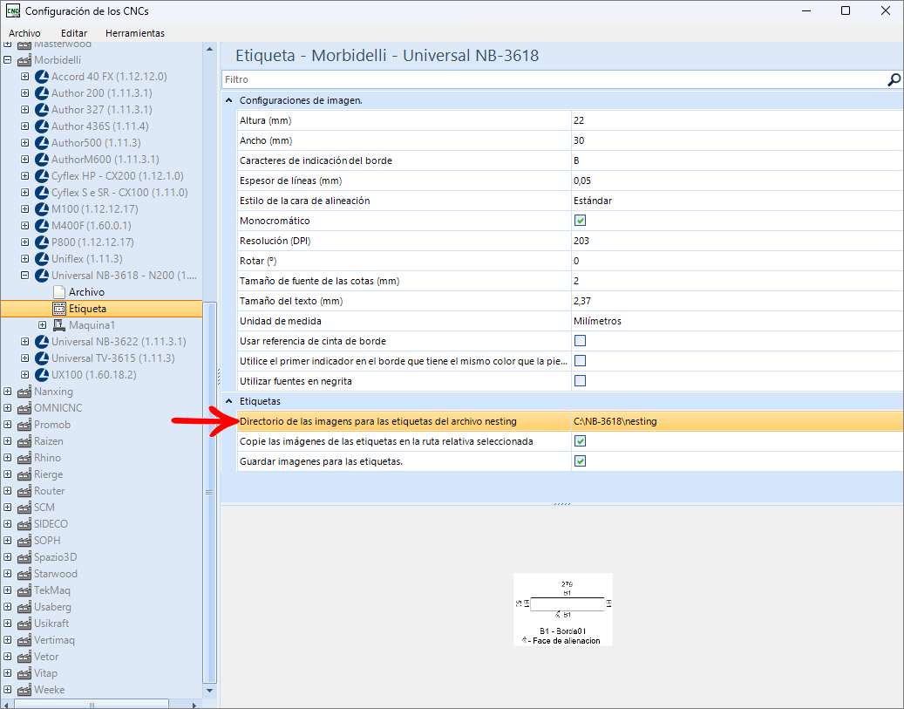Click the Author 327 machine icon

point(42,110)
